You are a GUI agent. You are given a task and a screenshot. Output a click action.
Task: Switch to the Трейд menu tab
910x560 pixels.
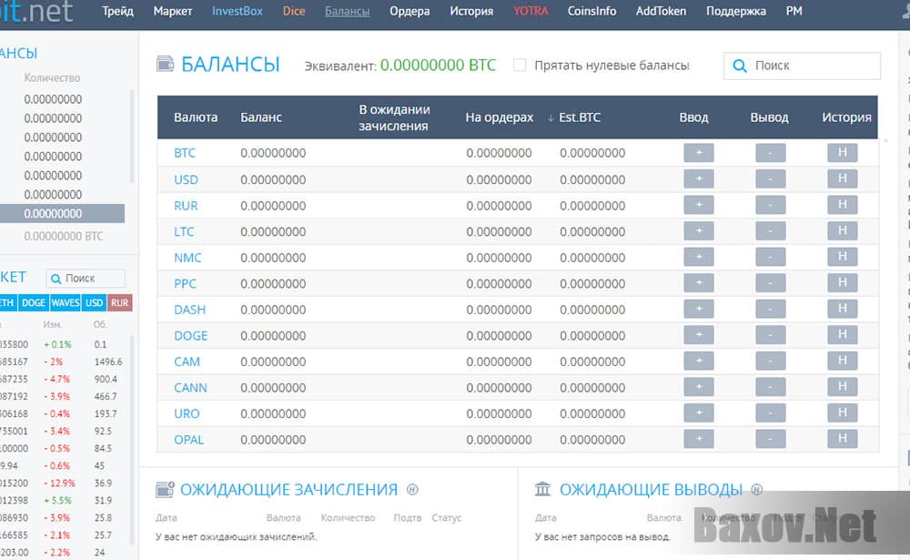[x=117, y=12]
